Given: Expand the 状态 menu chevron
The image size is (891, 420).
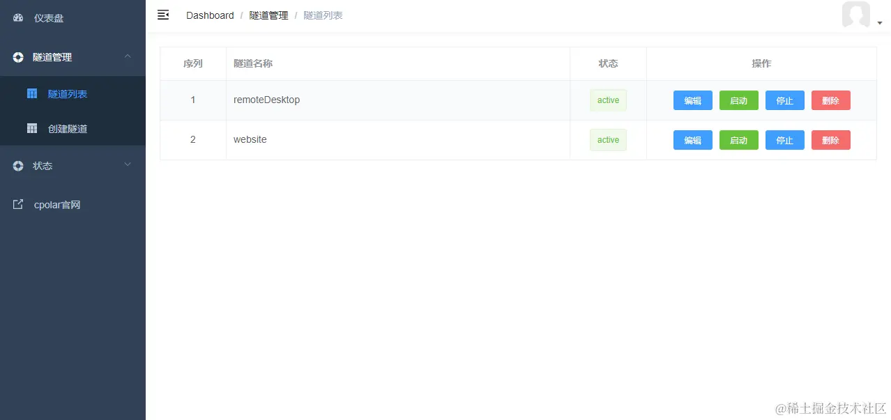Looking at the screenshot, I should point(128,164).
